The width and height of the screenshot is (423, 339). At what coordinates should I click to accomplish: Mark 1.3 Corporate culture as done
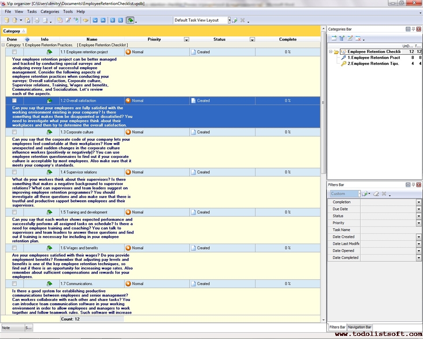tap(15, 132)
